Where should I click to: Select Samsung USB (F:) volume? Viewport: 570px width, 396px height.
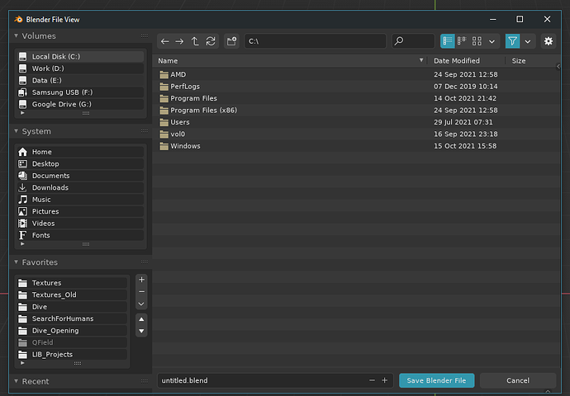pos(80,92)
